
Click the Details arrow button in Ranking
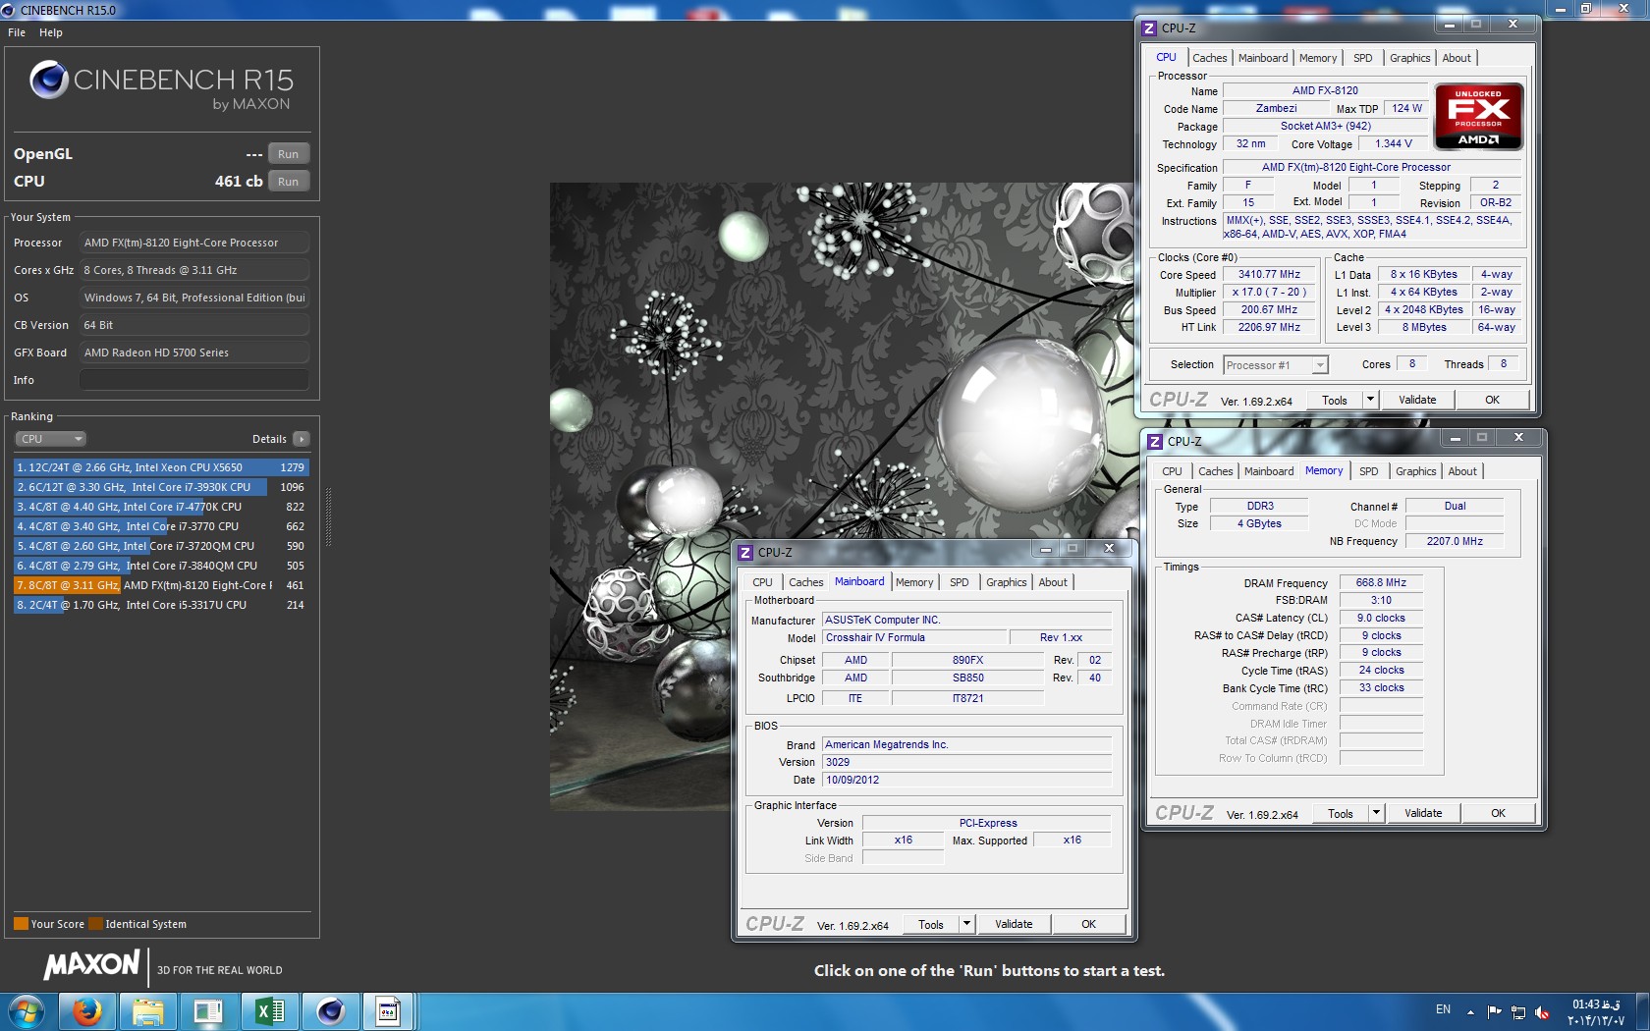[302, 439]
